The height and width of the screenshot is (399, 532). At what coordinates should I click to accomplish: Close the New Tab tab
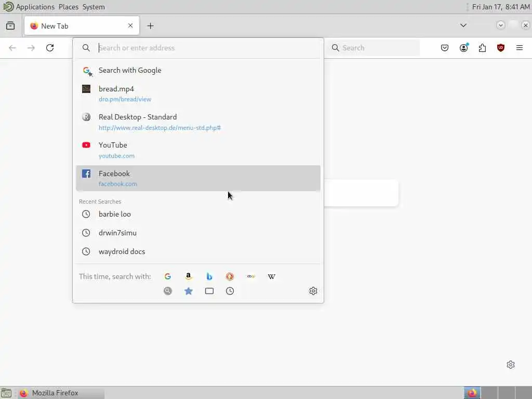(x=130, y=25)
